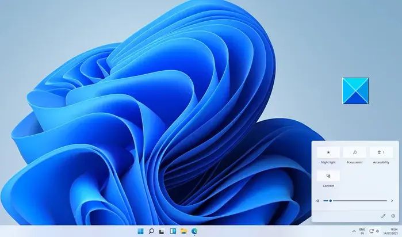Open the Widgets panel icon
This screenshot has width=402, height=237.
[173, 231]
